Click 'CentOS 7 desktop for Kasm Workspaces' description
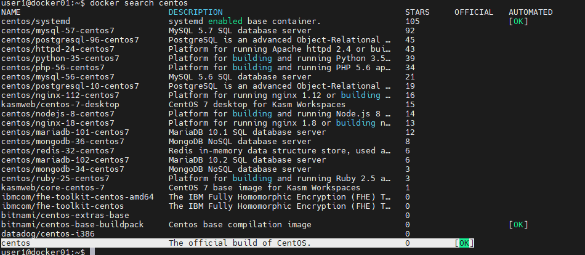585x255 pixels. (257, 105)
